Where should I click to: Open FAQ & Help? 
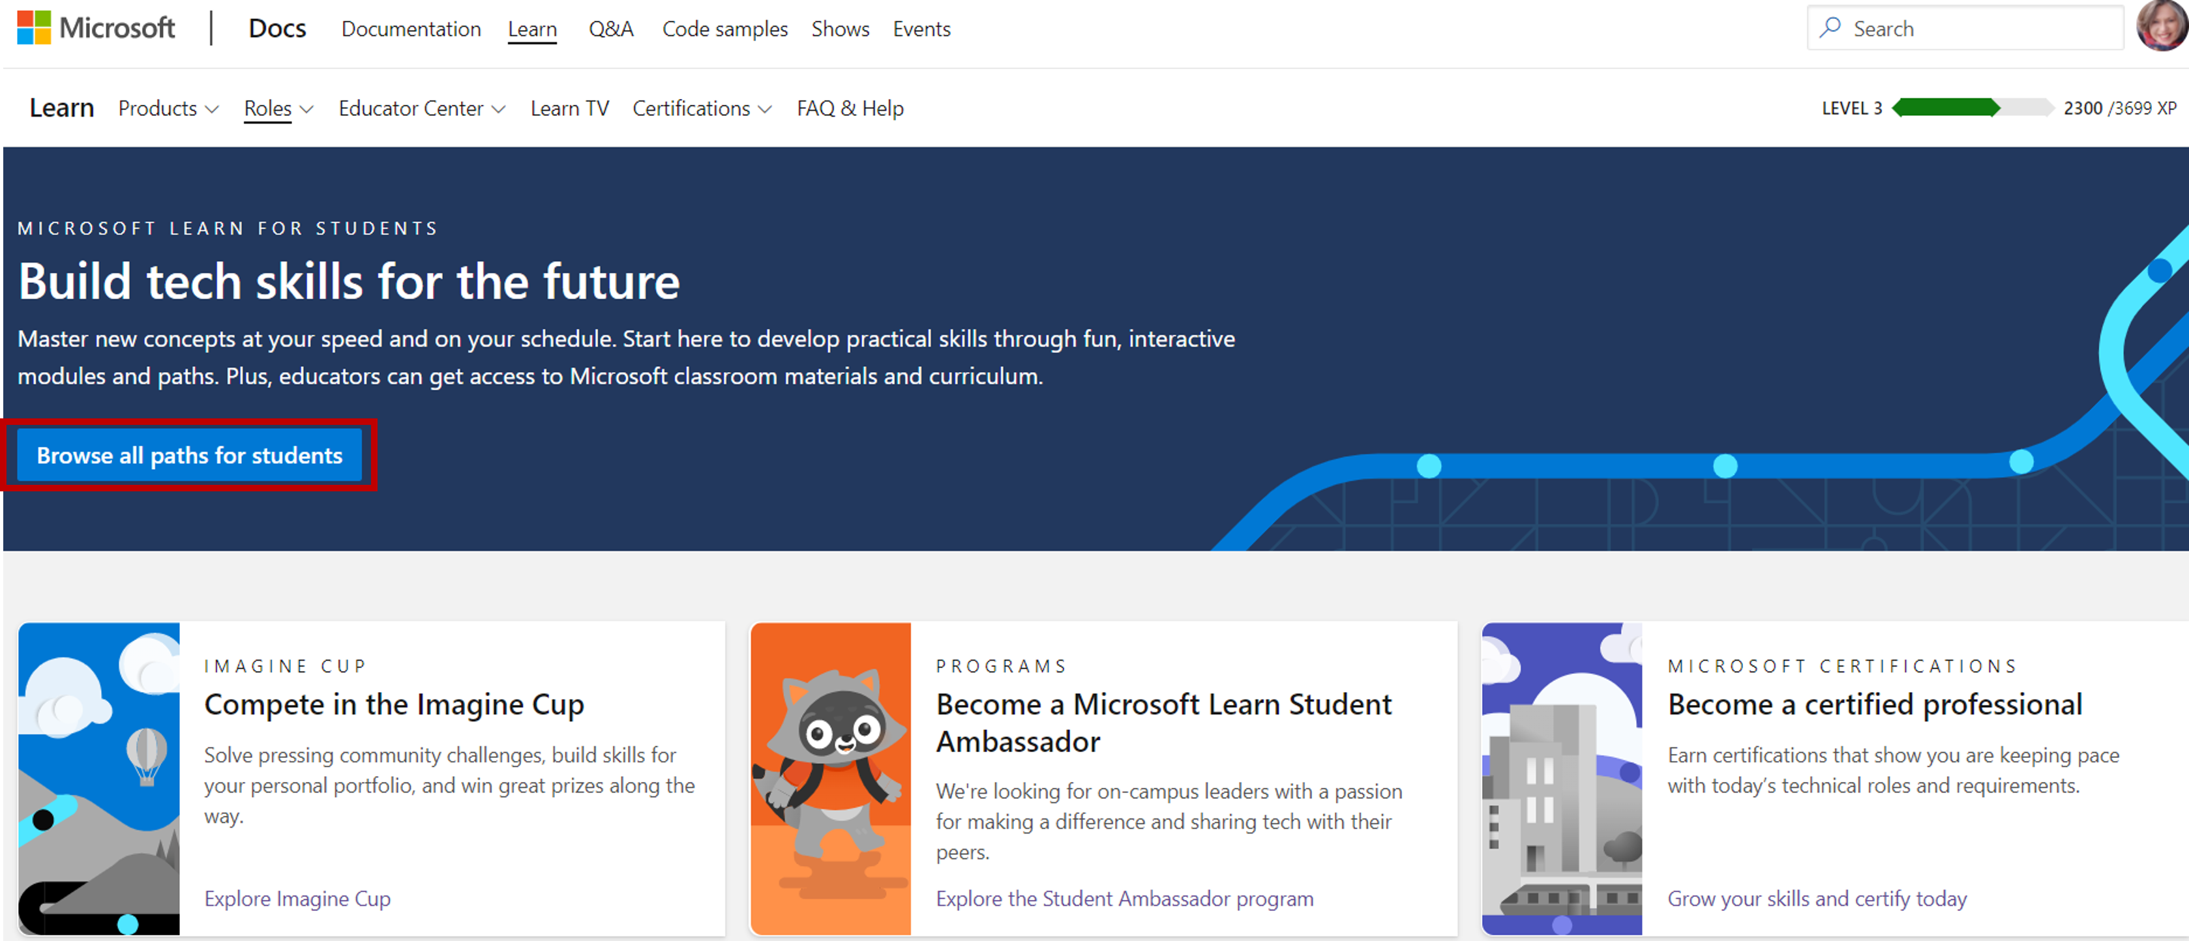pos(850,108)
